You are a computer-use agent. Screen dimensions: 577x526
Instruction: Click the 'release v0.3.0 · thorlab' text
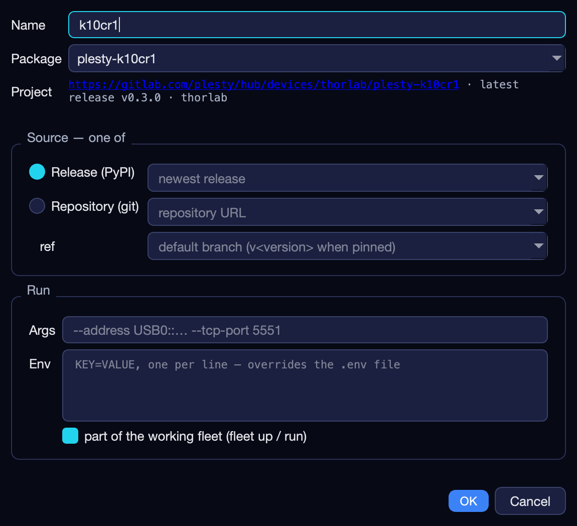pos(148,97)
